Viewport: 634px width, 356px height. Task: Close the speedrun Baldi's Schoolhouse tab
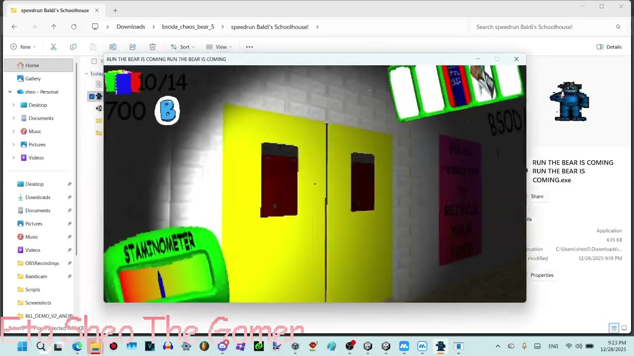[x=97, y=10]
